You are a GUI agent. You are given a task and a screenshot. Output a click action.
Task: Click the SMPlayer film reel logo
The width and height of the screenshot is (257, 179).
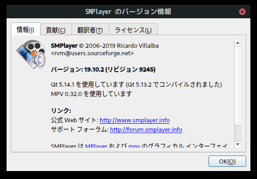coord(31,54)
